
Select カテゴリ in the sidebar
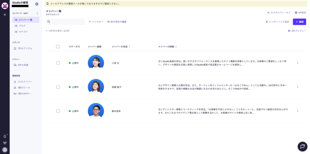[23, 32]
